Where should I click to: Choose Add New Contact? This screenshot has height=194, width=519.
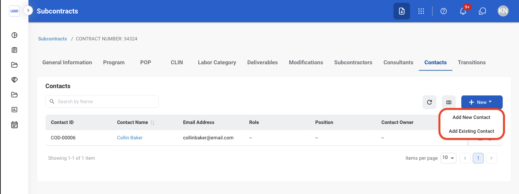[471, 117]
